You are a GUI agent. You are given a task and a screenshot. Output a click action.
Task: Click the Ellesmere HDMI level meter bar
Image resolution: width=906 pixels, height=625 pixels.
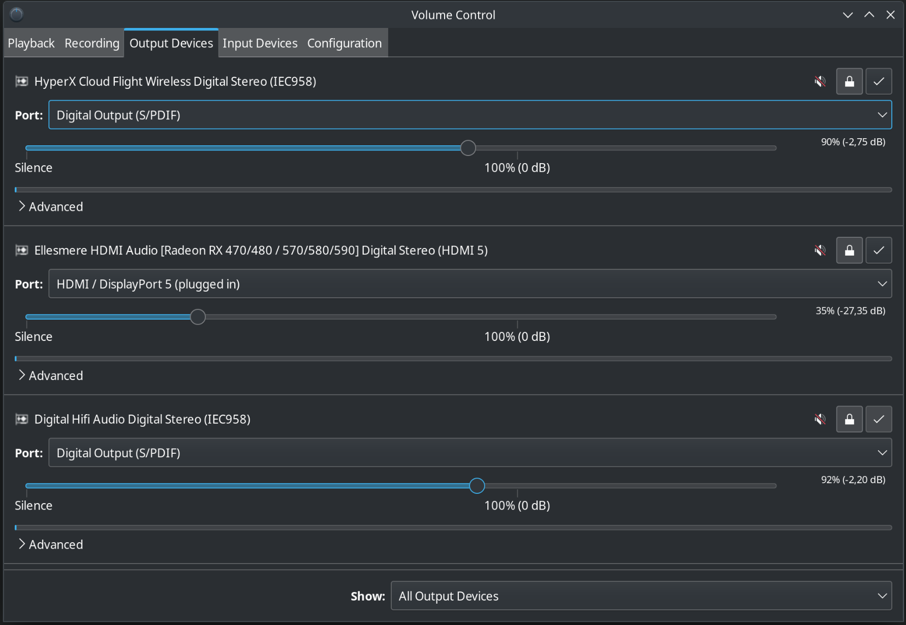pyautogui.click(x=453, y=358)
